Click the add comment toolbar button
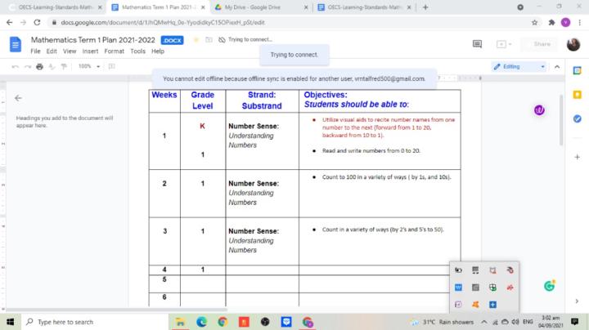Screen dimensions: 589x330 (x=111, y=66)
